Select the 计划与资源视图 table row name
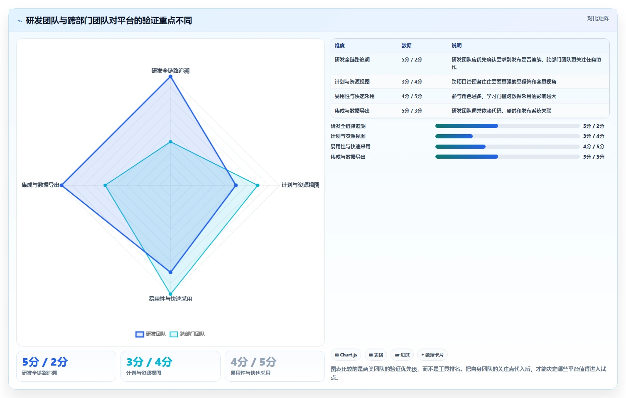Image resolution: width=626 pixels, height=398 pixels. pos(352,82)
